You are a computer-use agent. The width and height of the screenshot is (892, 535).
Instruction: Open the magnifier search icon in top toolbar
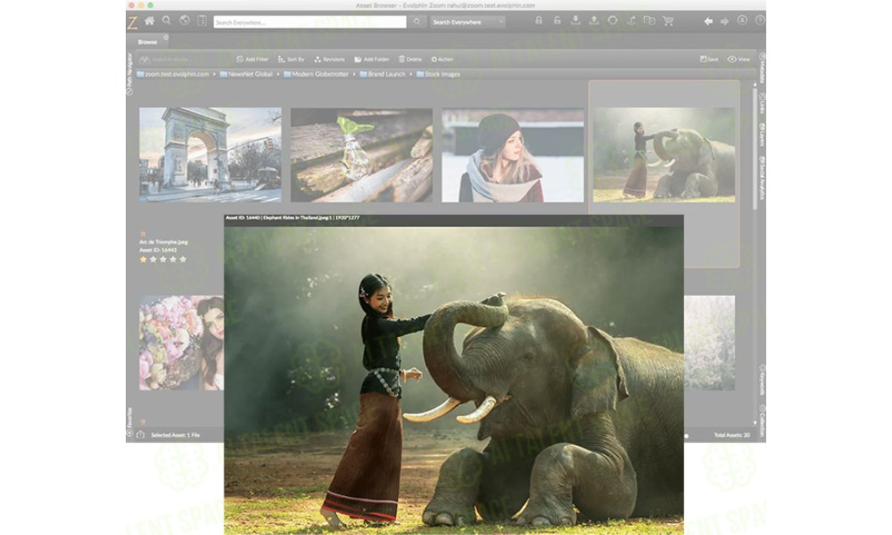167,21
